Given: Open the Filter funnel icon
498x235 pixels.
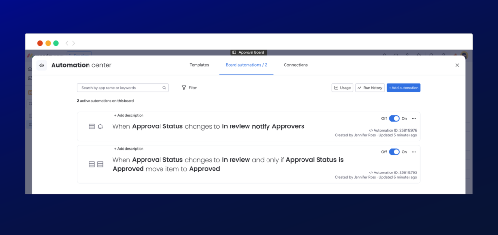Looking at the screenshot, I should pos(184,88).
